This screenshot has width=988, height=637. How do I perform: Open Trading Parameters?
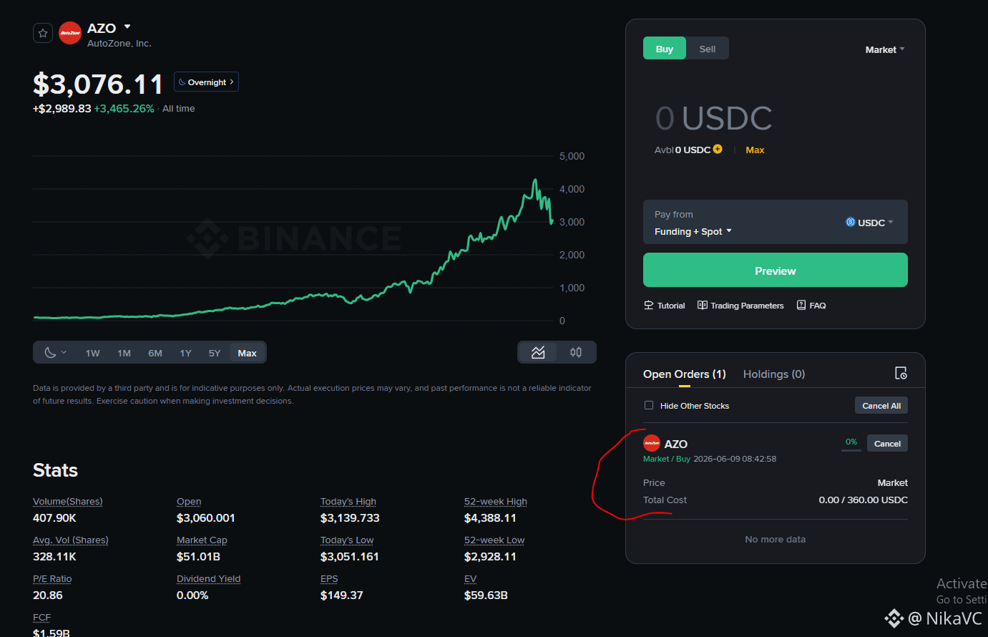click(x=740, y=306)
